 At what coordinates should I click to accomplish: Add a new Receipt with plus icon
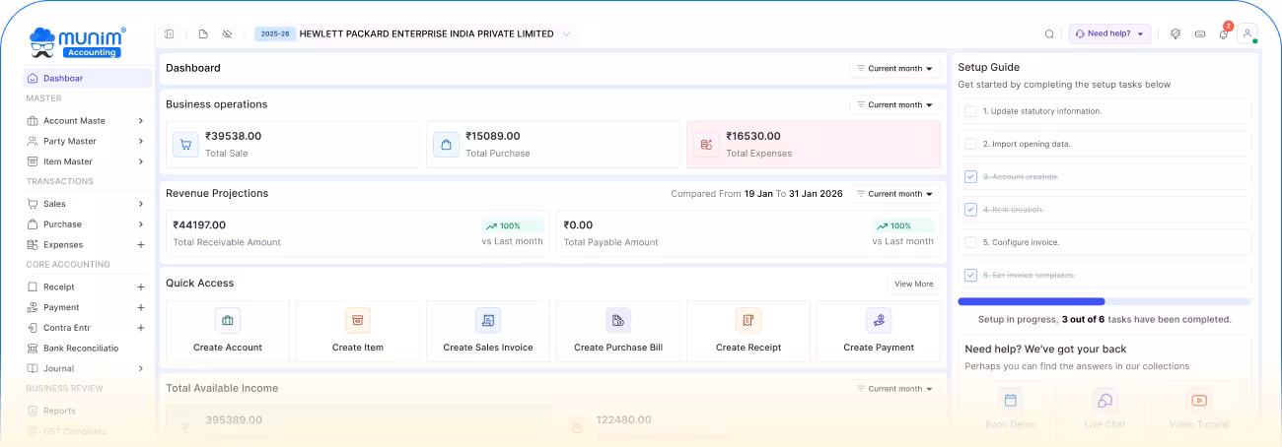click(x=141, y=287)
